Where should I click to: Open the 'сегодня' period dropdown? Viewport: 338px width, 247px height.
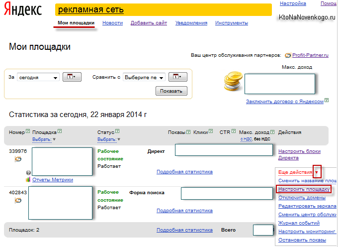point(38,77)
